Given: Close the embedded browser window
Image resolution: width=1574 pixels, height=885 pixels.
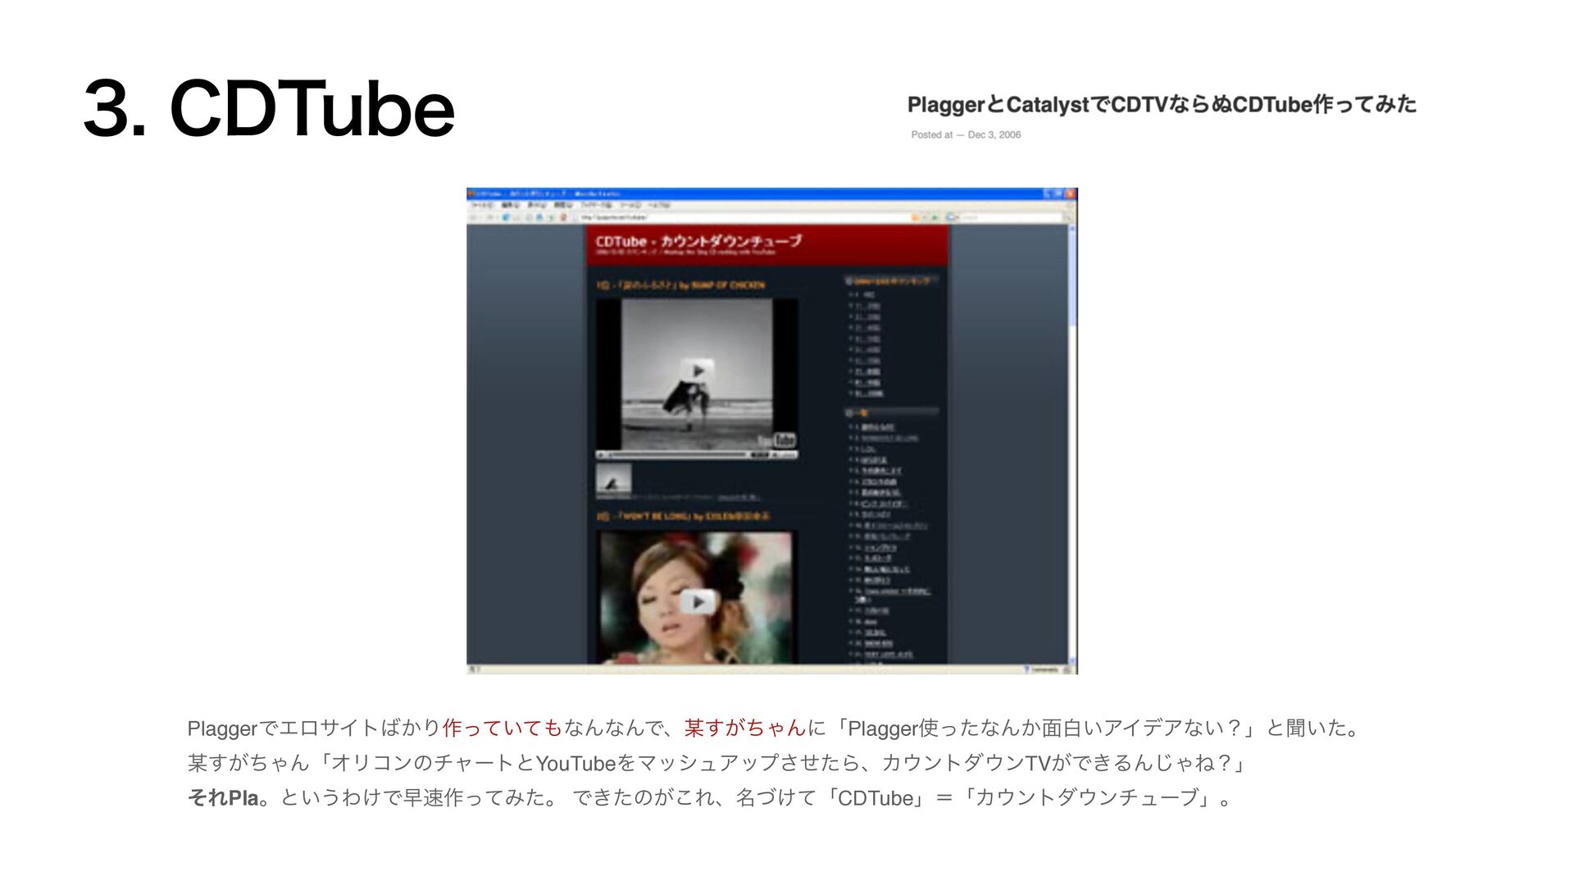Looking at the screenshot, I should point(1070,194).
